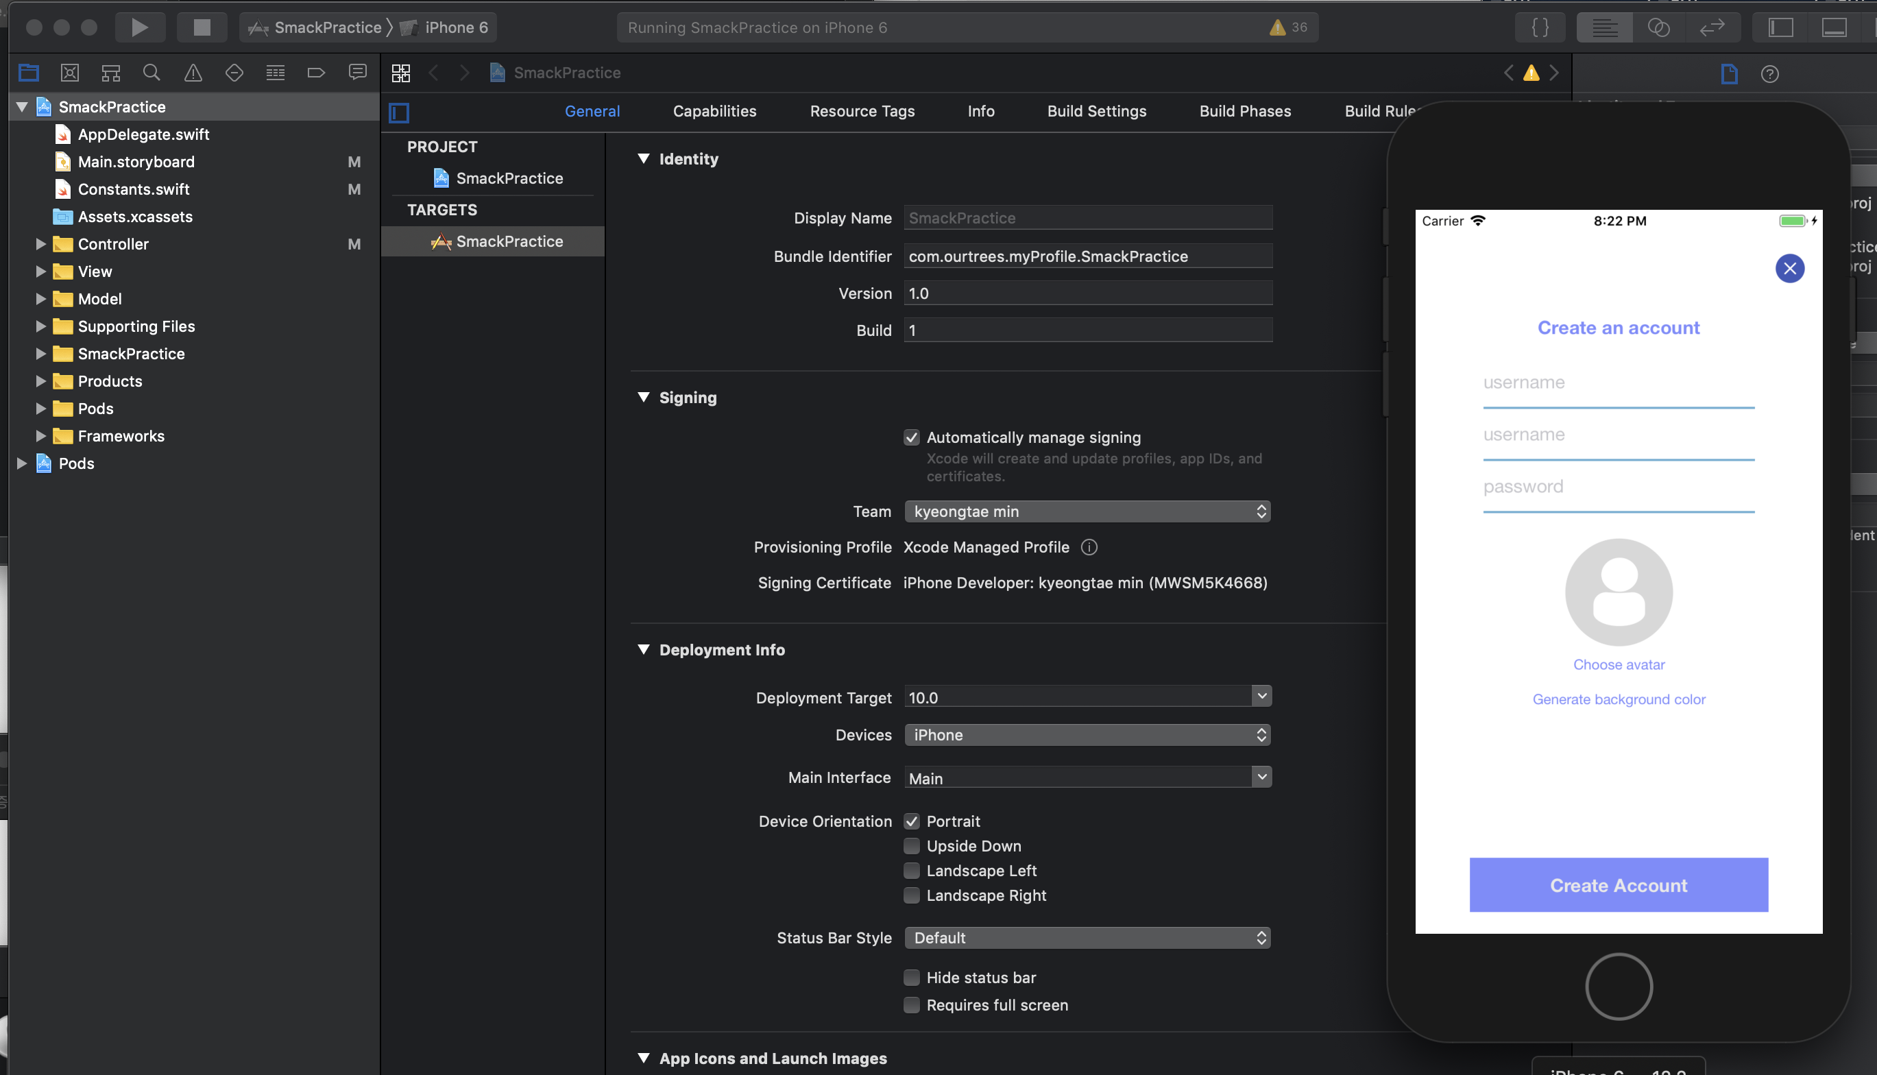Viewport: 1877px width, 1075px height.
Task: Open the Status Bar Style dropdown
Action: 1087,938
